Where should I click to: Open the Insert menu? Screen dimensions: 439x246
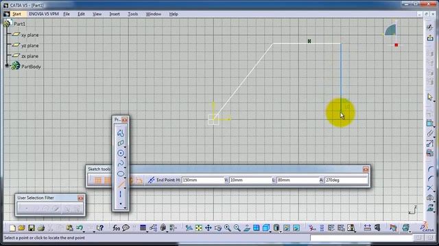pos(115,14)
